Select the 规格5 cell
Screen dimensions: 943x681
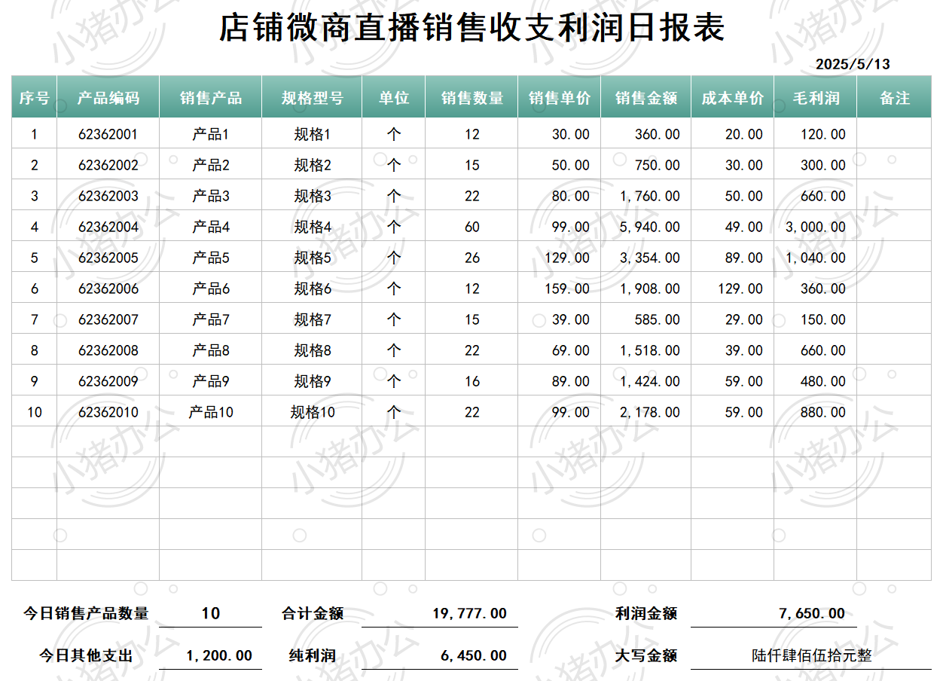[x=312, y=258]
